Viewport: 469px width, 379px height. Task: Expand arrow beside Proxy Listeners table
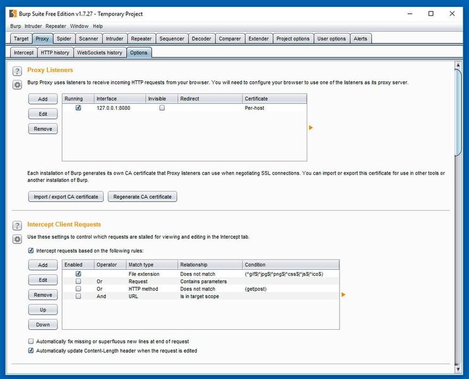pyautogui.click(x=311, y=128)
